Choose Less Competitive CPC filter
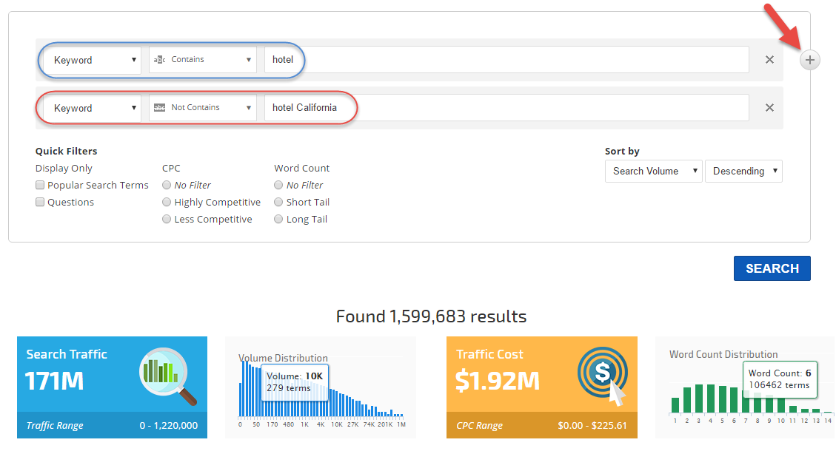 [167, 220]
